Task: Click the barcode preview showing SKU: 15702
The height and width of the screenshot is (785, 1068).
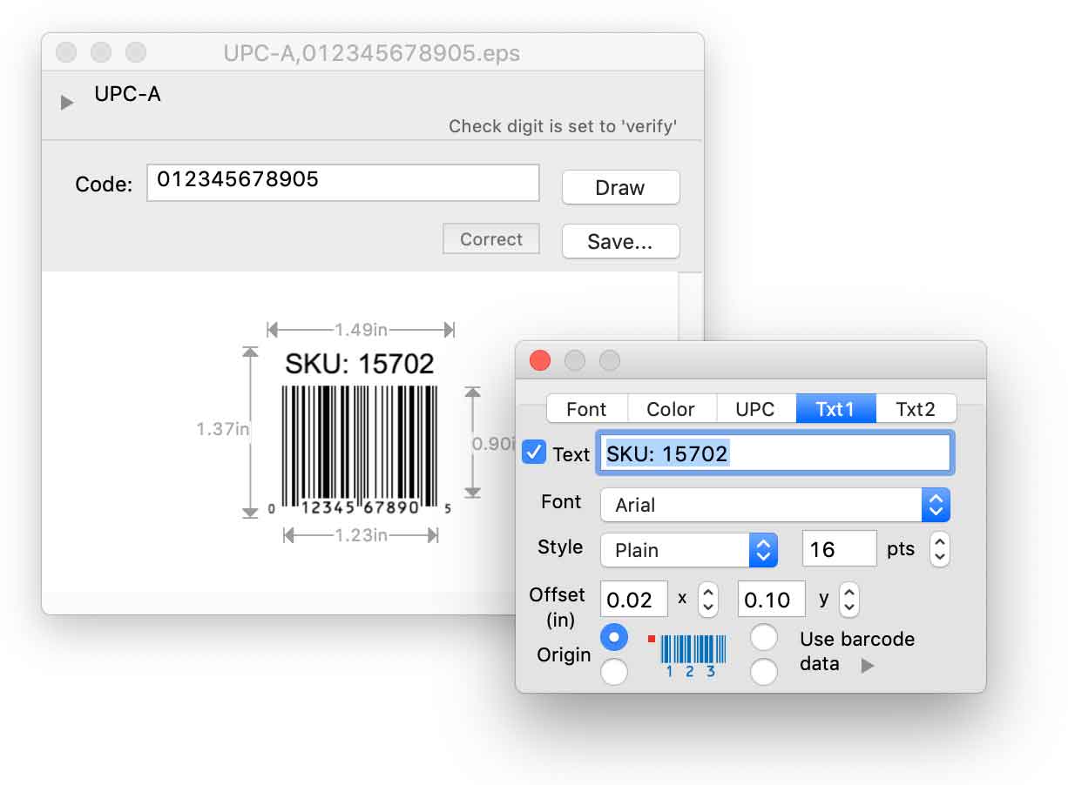Action: 357,426
